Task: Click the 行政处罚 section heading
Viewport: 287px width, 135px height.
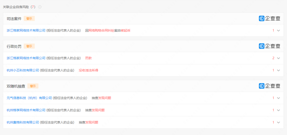Action: pos(14,46)
